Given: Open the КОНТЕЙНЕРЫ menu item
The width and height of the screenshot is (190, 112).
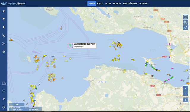Looking at the screenshot, I should (130, 4).
